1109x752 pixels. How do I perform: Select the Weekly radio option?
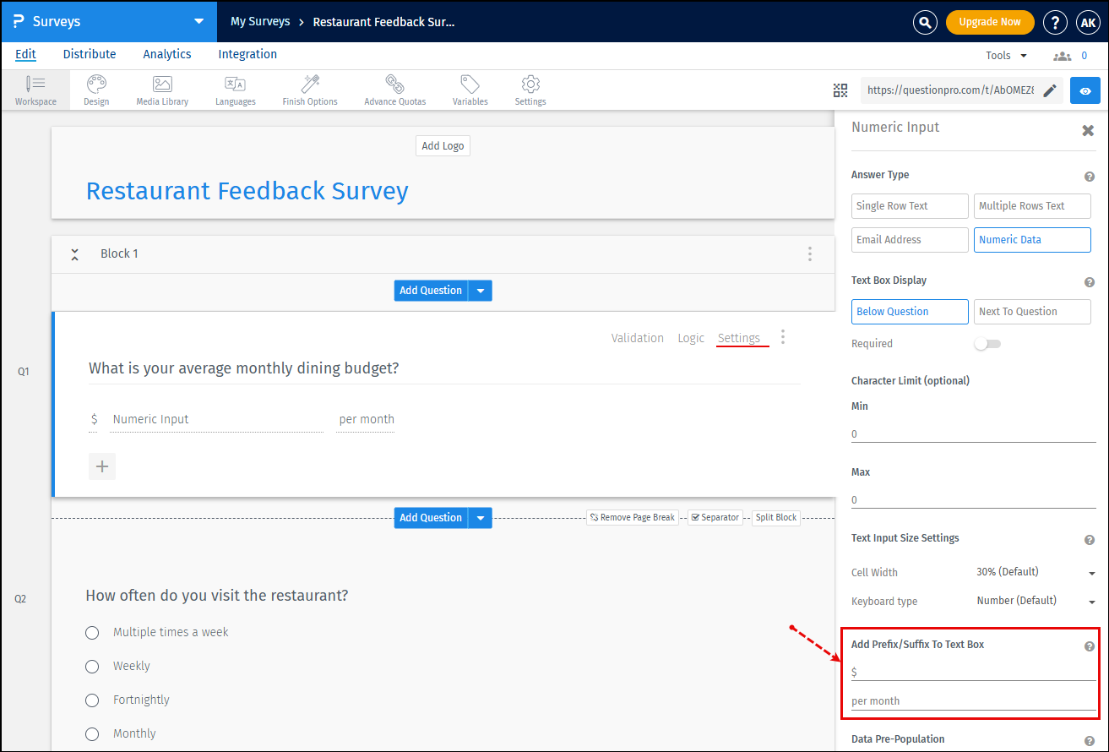[92, 666]
